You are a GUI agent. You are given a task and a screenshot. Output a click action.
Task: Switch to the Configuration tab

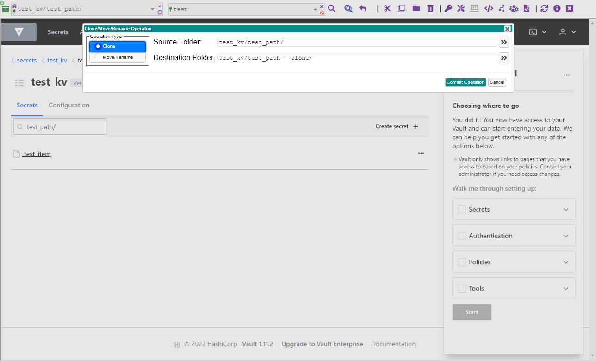(69, 106)
